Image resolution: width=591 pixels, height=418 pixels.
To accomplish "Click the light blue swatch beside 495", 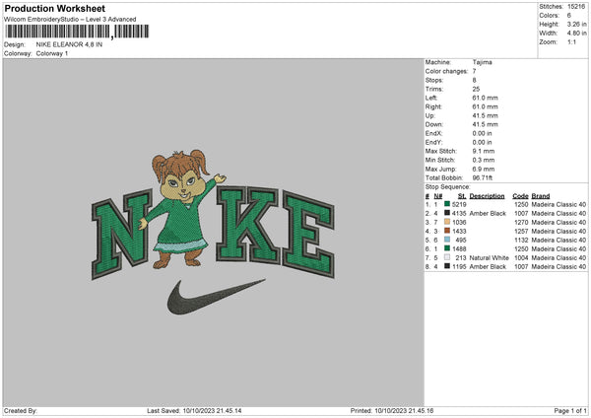I will 447,240.
